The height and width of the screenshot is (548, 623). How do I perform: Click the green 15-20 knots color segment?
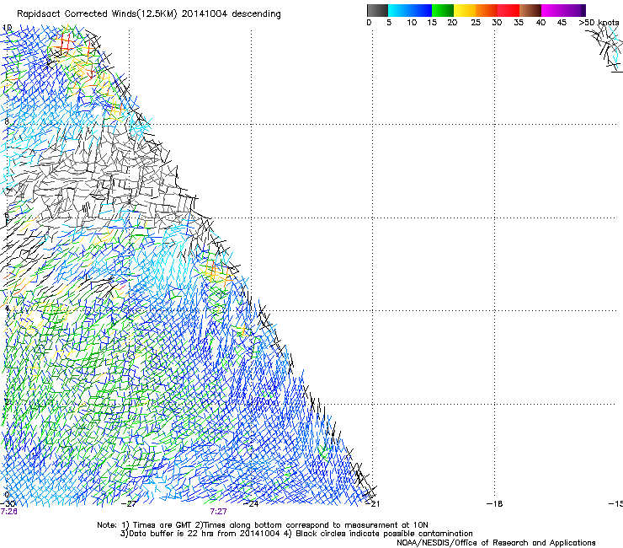coord(443,10)
